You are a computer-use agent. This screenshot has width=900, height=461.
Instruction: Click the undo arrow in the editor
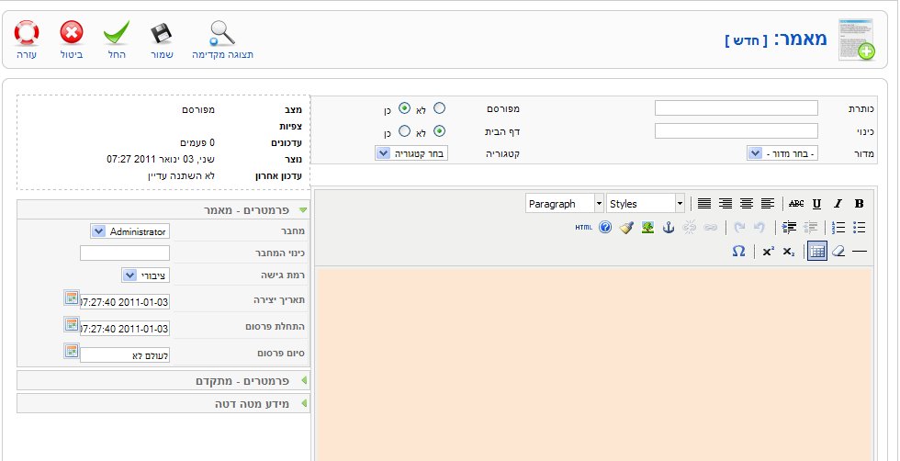pyautogui.click(x=760, y=228)
